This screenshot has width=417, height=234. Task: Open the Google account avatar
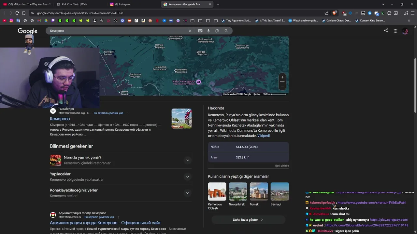(x=405, y=31)
